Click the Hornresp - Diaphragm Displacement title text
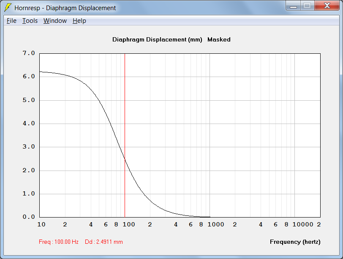The height and width of the screenshot is (259, 343). pos(65,8)
